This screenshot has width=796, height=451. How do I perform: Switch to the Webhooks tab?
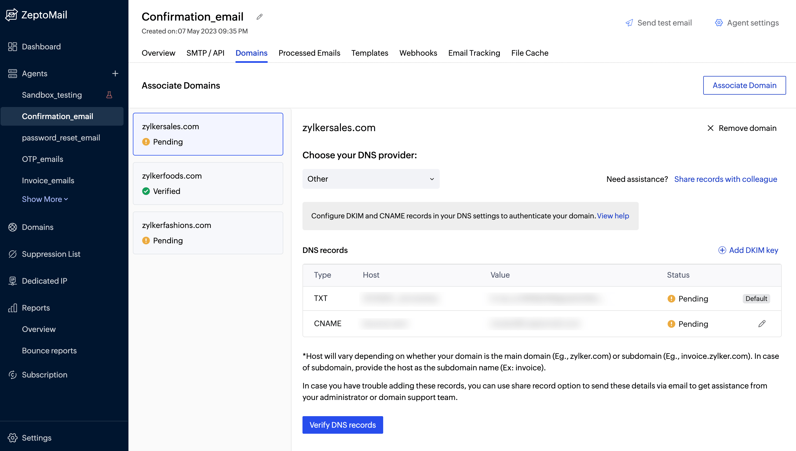(418, 53)
